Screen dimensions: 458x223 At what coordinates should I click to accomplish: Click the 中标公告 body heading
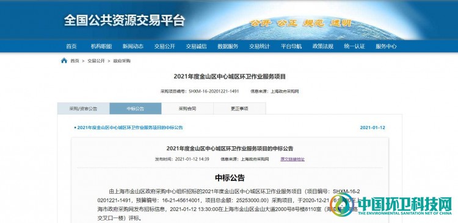[x=230, y=178]
